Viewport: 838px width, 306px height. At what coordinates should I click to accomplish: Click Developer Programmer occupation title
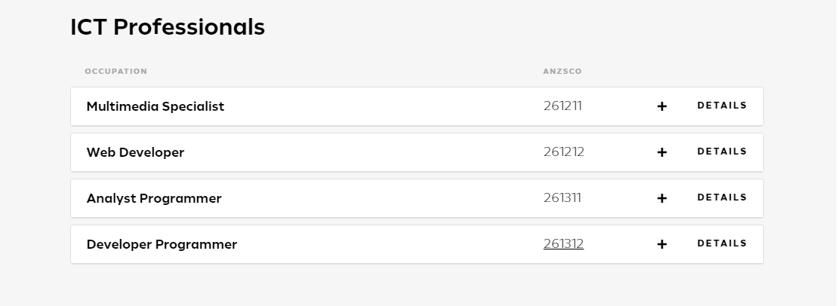pyautogui.click(x=162, y=244)
